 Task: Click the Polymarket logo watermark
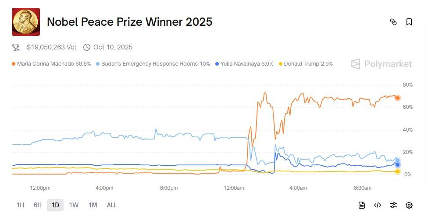tap(382, 64)
